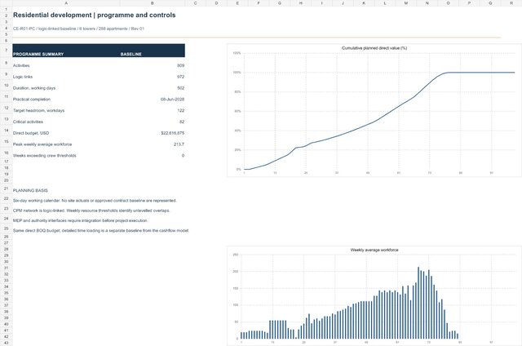Select the Activities value 809
Viewport: 522px width, 346px height.
[180, 65]
